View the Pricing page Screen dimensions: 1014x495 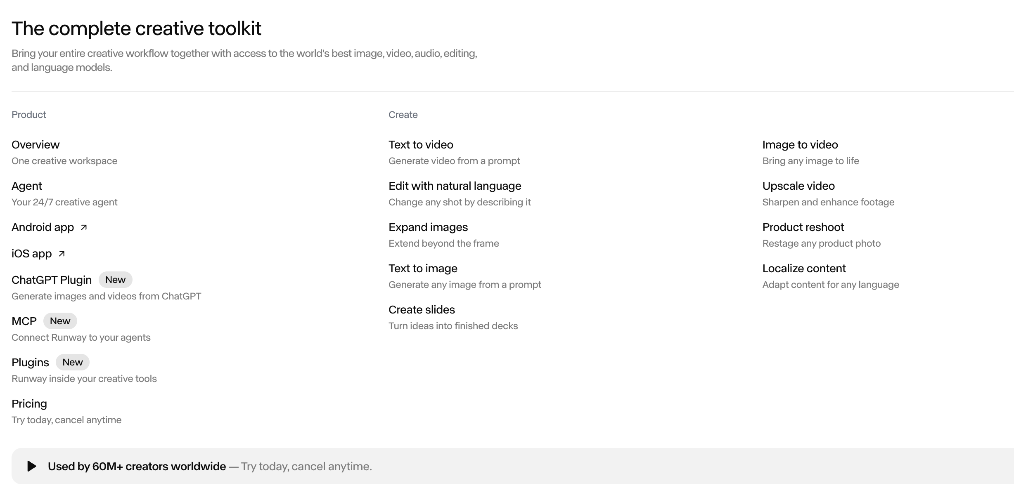[29, 404]
